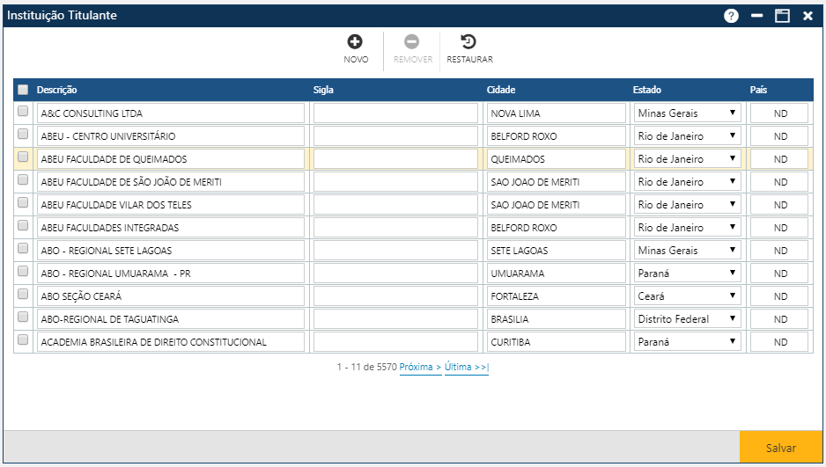
Task: Edit the FORTALEZA city field
Action: (x=557, y=296)
